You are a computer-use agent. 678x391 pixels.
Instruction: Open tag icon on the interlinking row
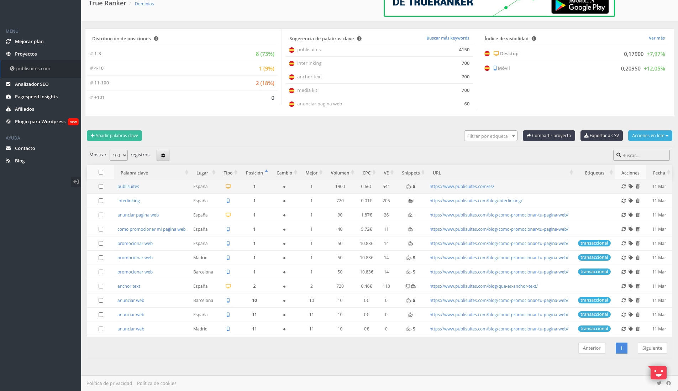pos(630,200)
